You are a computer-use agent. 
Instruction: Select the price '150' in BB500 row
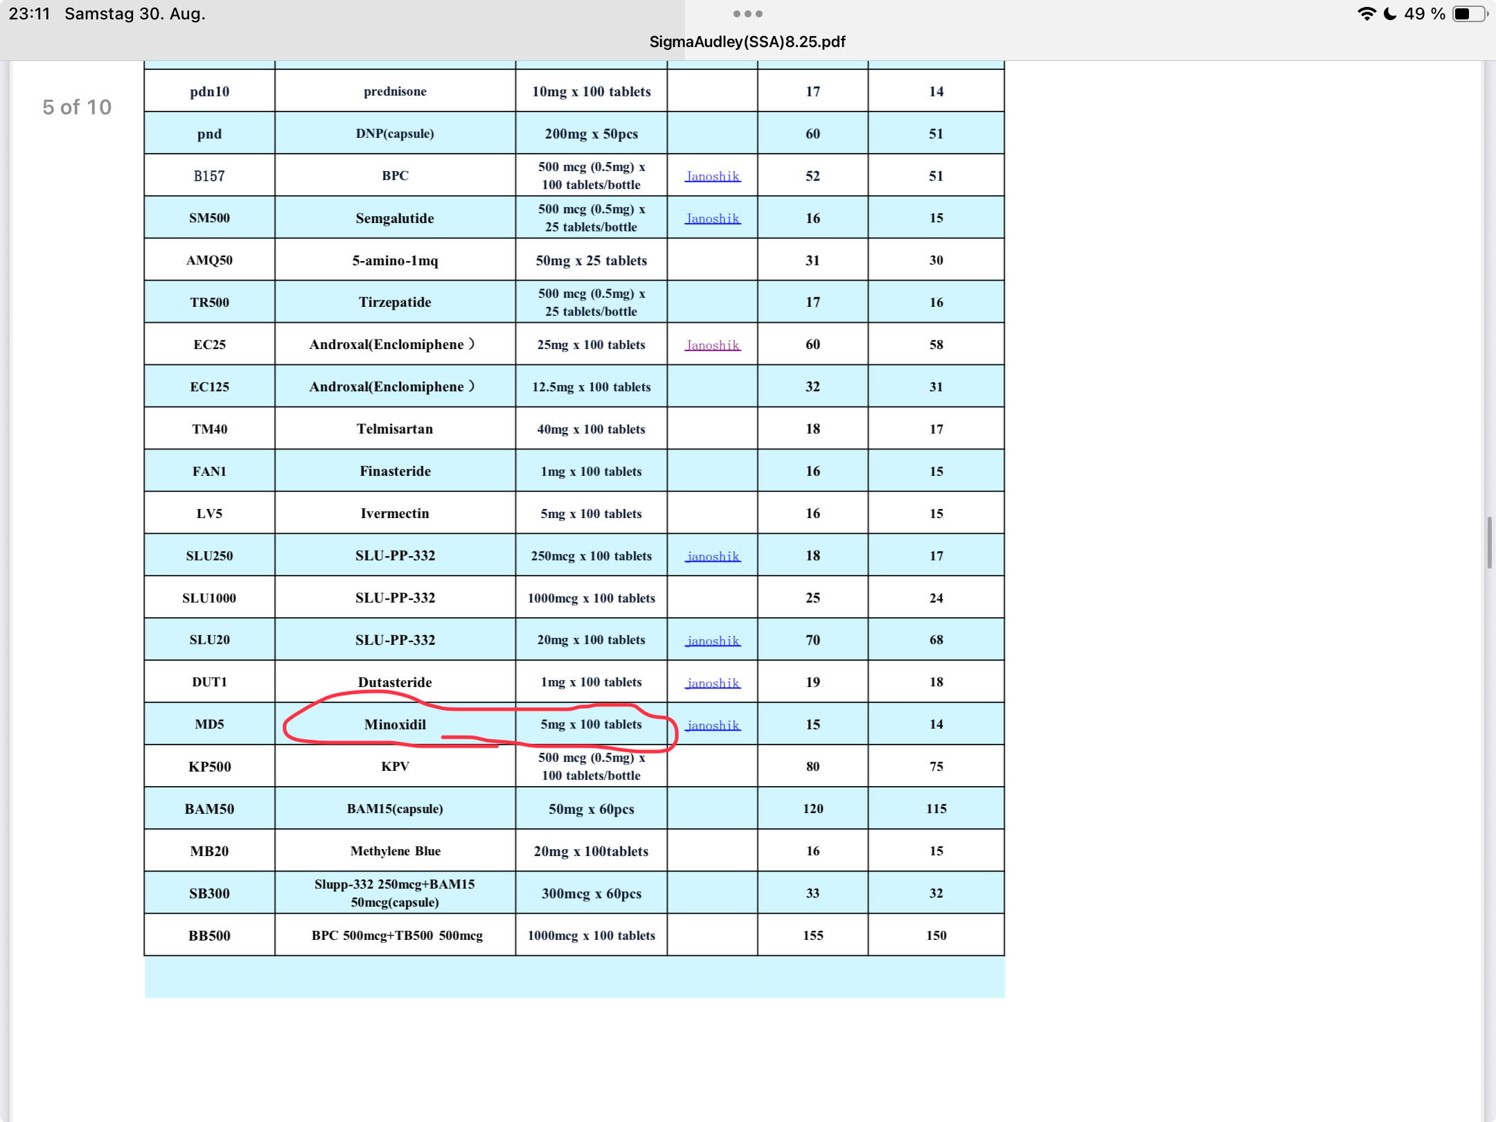point(936,936)
